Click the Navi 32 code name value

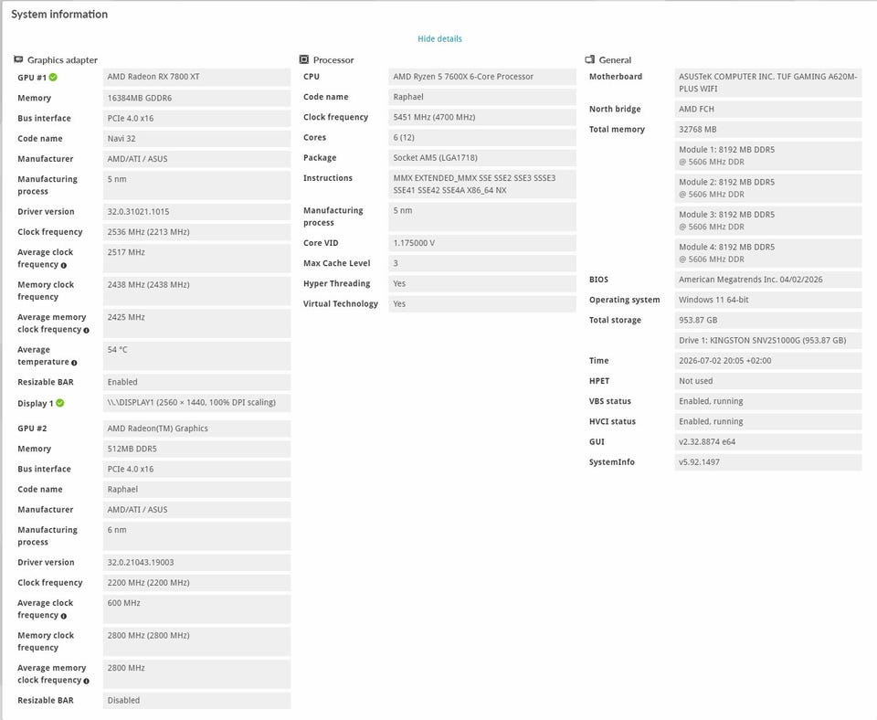(x=197, y=138)
